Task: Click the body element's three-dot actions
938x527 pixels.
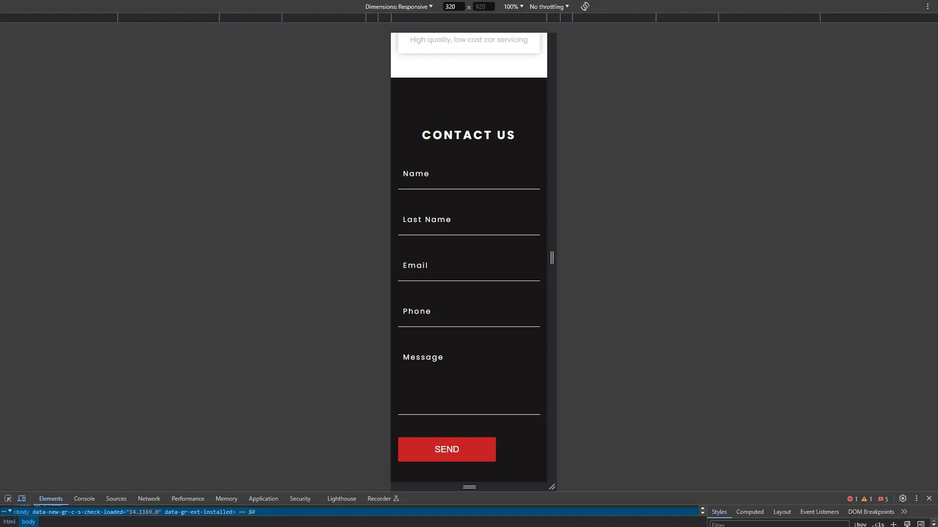Action: click(3, 511)
